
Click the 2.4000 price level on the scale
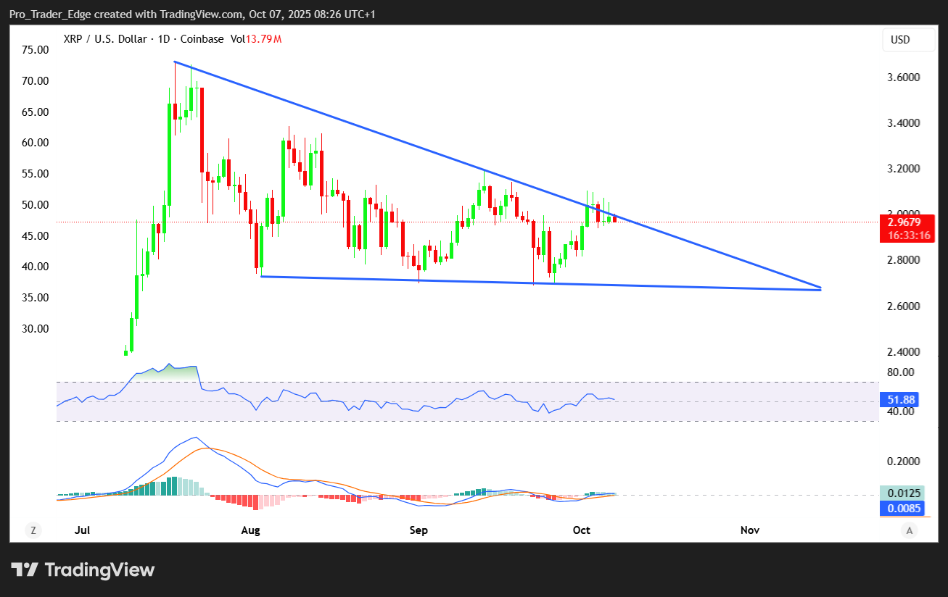coord(904,352)
